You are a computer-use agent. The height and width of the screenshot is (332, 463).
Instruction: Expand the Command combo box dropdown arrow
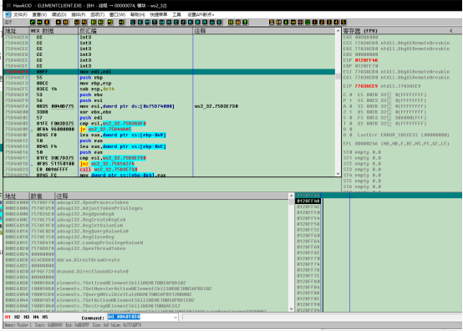(176, 318)
